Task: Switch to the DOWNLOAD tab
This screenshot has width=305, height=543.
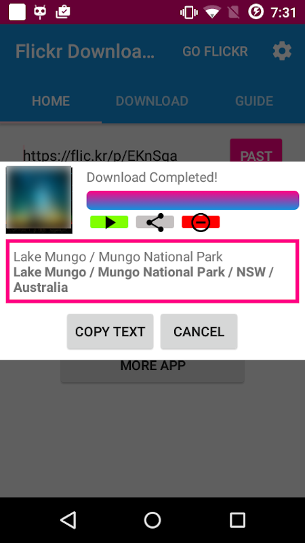Action: pyautogui.click(x=152, y=100)
